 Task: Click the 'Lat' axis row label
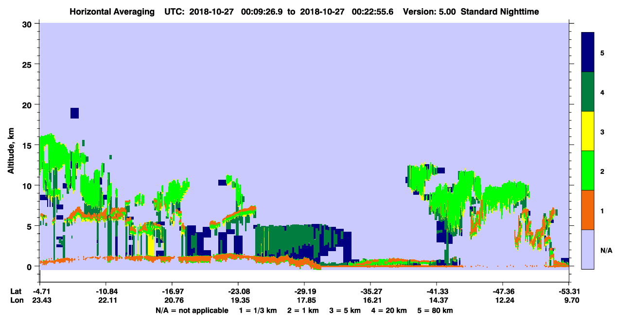coord(16,291)
